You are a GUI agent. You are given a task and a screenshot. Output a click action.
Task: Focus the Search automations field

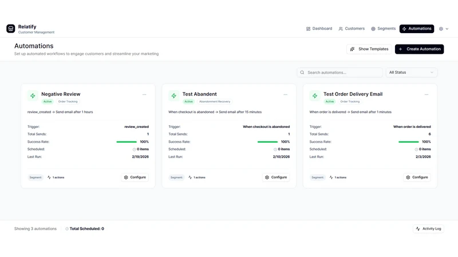[x=340, y=73]
